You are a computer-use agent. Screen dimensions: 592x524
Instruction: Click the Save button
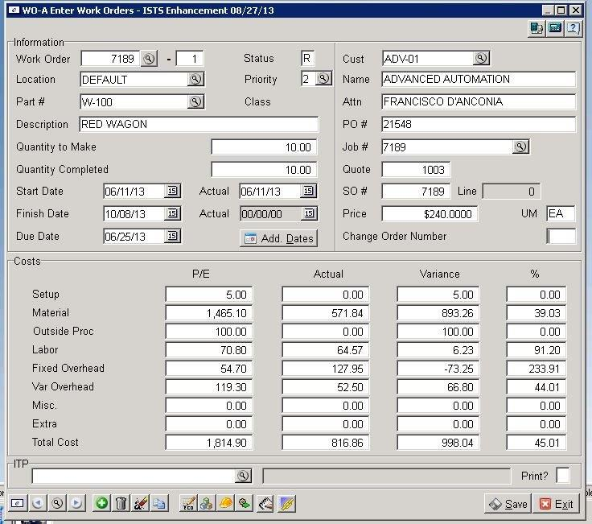click(508, 504)
